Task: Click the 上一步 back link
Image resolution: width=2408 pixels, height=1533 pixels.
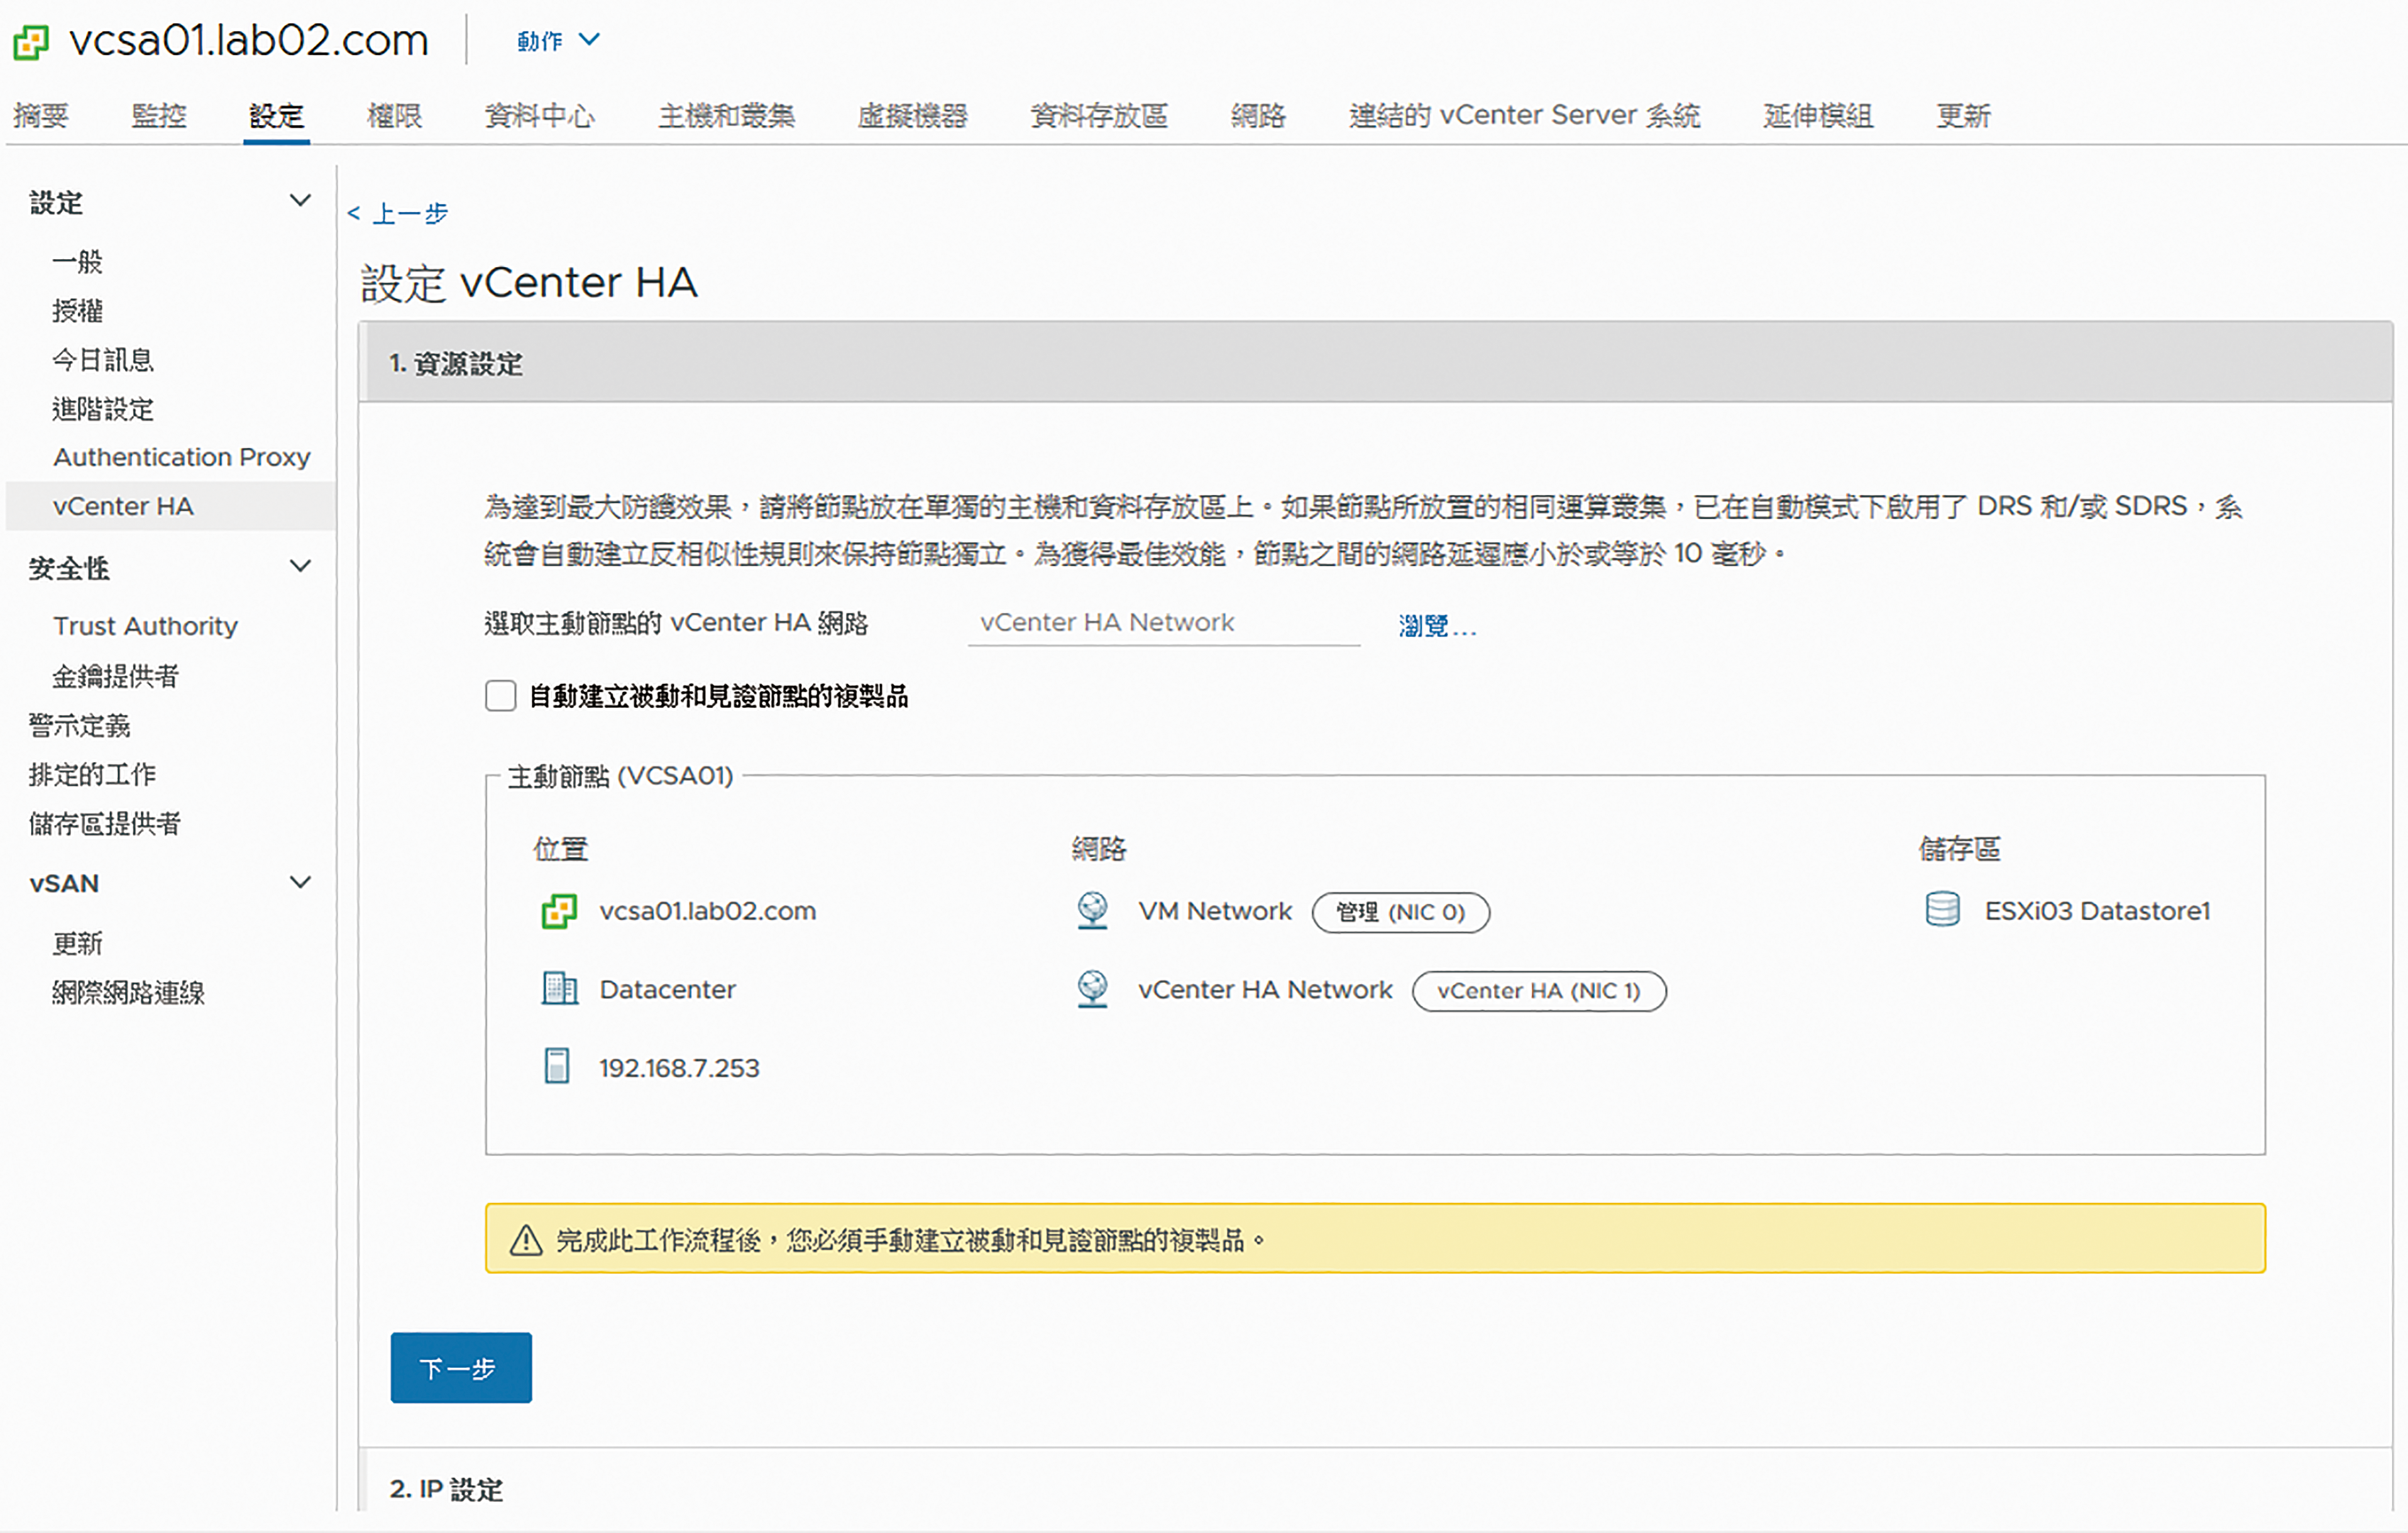Action: coord(398,213)
